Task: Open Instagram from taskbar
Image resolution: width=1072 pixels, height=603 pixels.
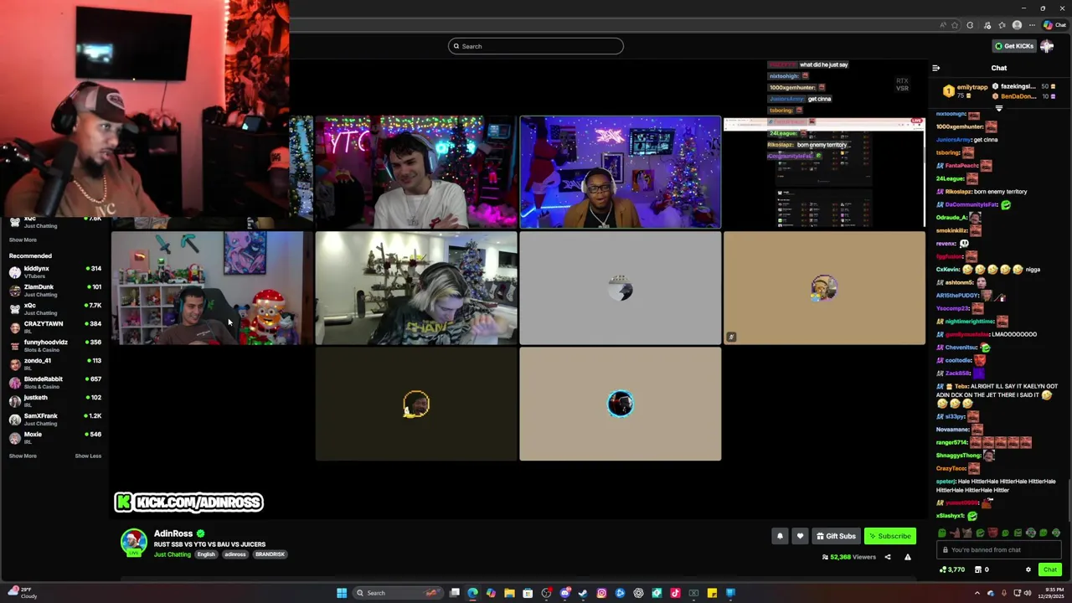Action: (x=601, y=593)
